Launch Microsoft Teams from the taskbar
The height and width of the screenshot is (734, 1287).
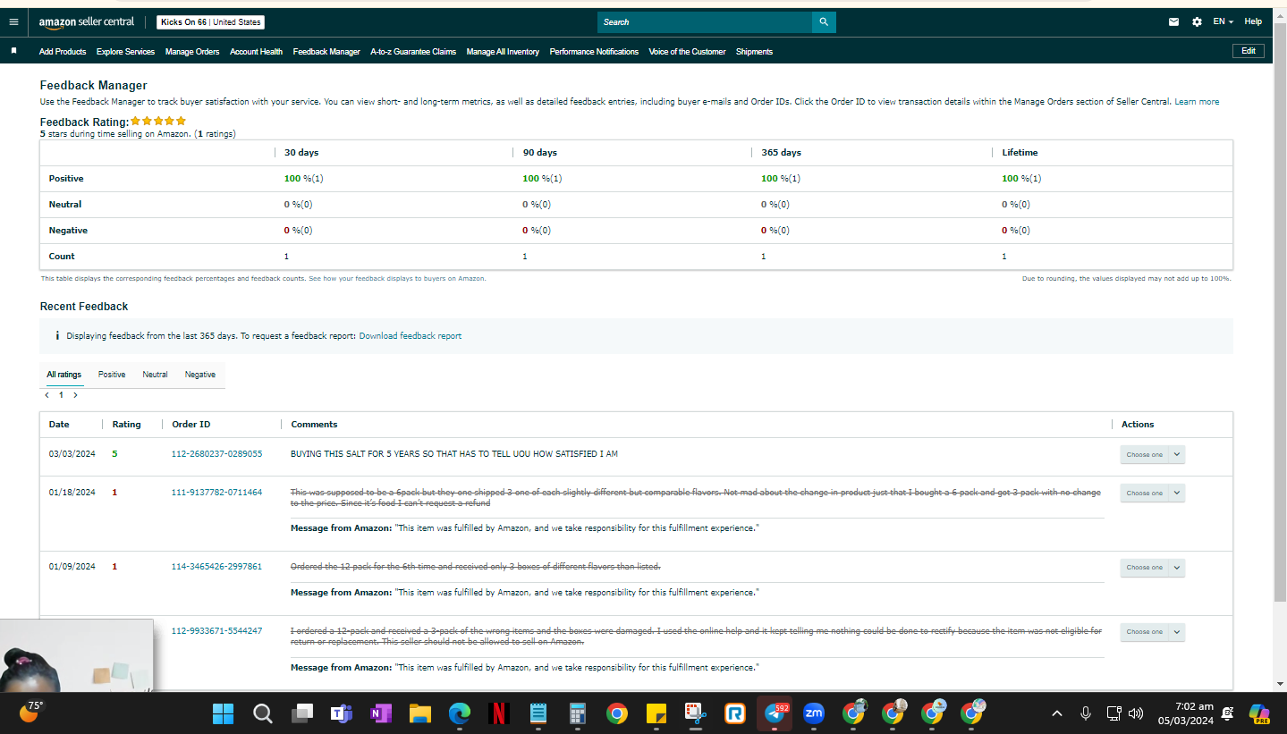[342, 713]
